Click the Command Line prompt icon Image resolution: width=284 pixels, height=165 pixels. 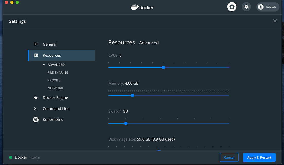pos(36,109)
